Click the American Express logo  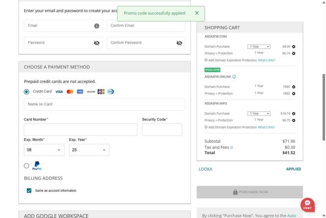[80, 91]
